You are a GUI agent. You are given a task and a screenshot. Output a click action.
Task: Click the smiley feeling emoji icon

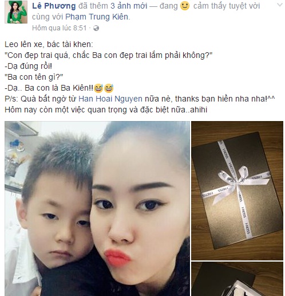click(185, 6)
